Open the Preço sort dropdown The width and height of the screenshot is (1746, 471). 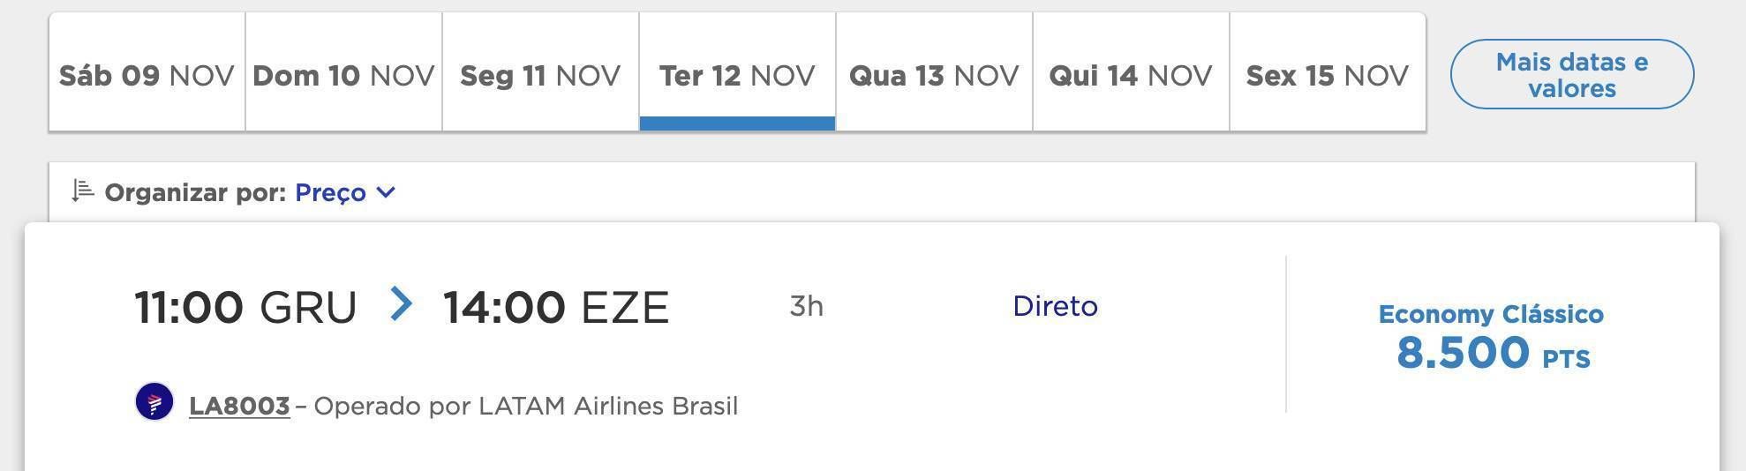tap(345, 192)
